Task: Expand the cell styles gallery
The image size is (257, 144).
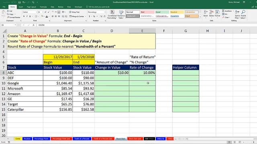Action: pyautogui.click(x=200, y=17)
